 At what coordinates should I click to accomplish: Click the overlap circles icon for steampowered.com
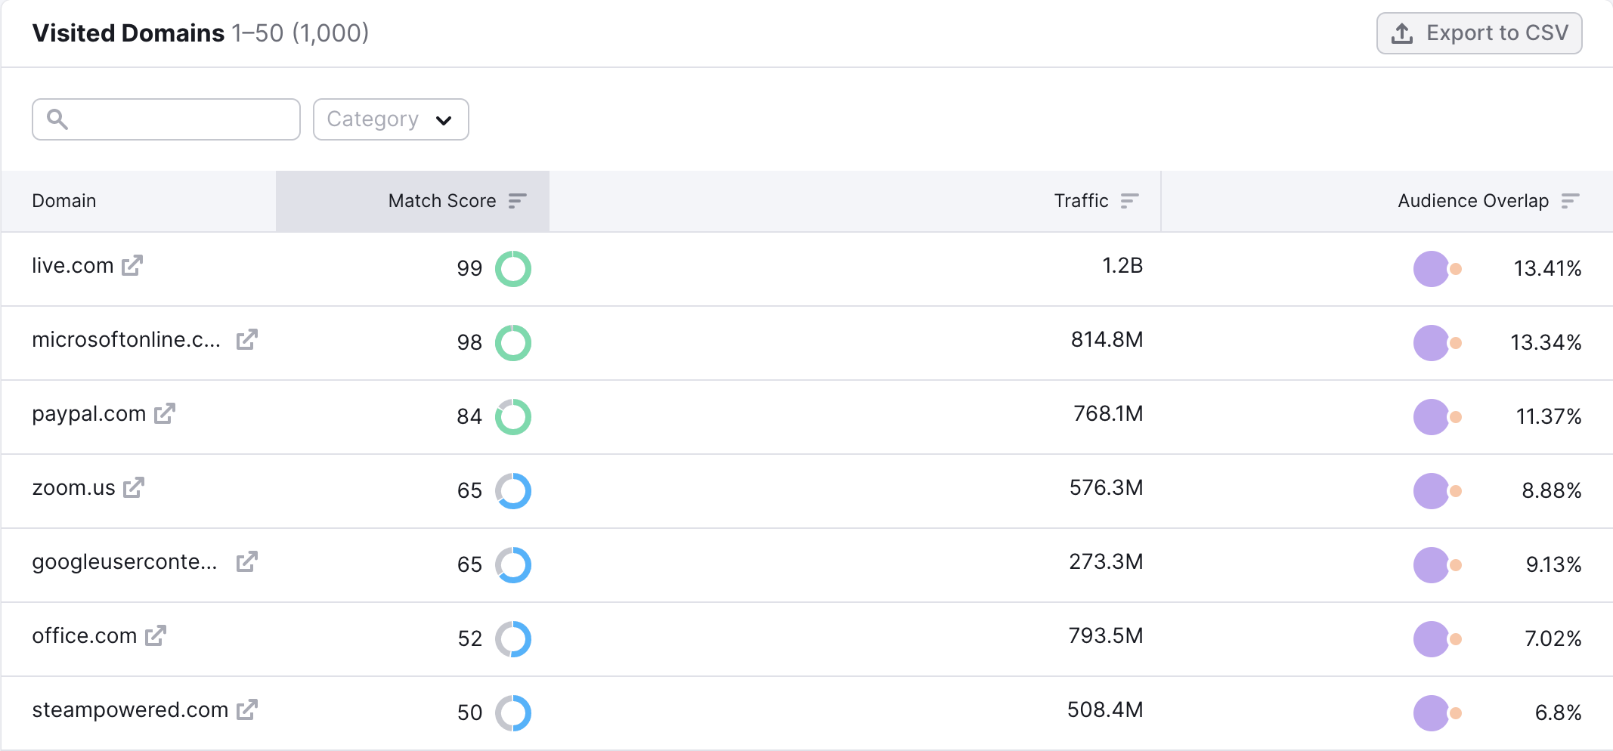1438,713
